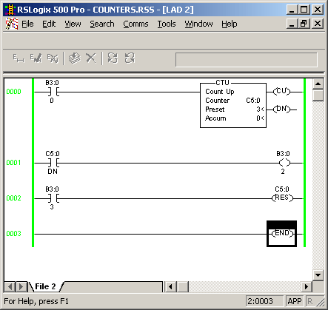
Task: Click the APP status bar indicator
Action: point(295,301)
